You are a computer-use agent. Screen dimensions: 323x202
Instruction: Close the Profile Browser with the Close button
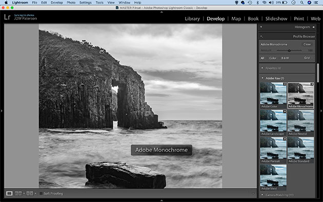pos(307,44)
